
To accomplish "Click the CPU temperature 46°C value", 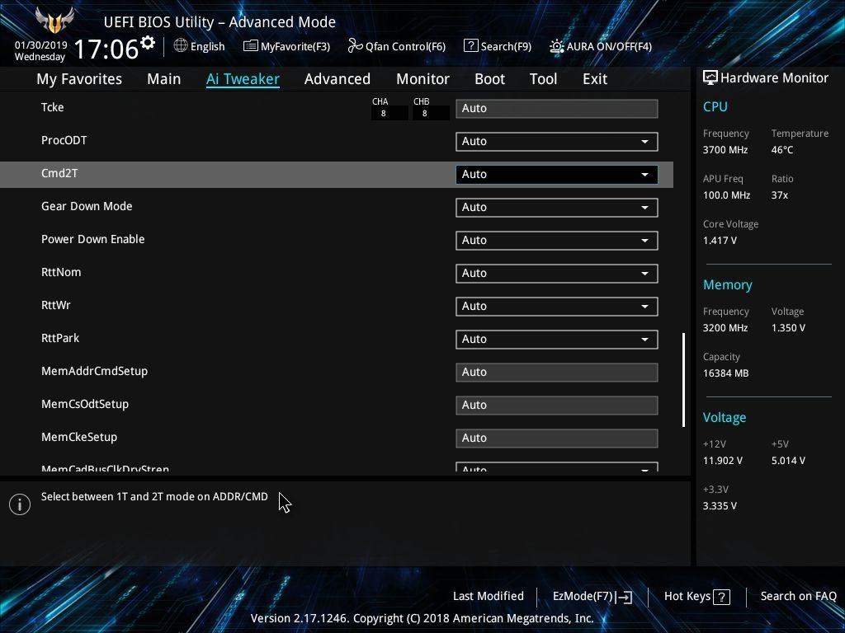I will coord(782,150).
